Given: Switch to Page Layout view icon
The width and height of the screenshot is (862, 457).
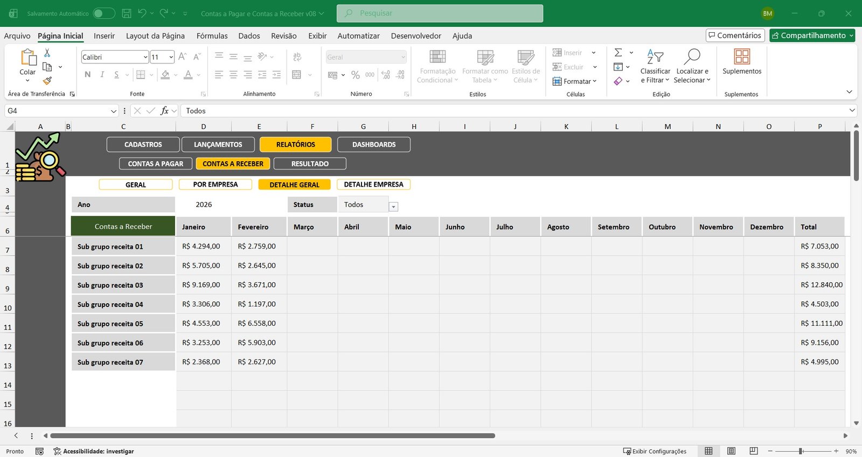Looking at the screenshot, I should tap(731, 451).
